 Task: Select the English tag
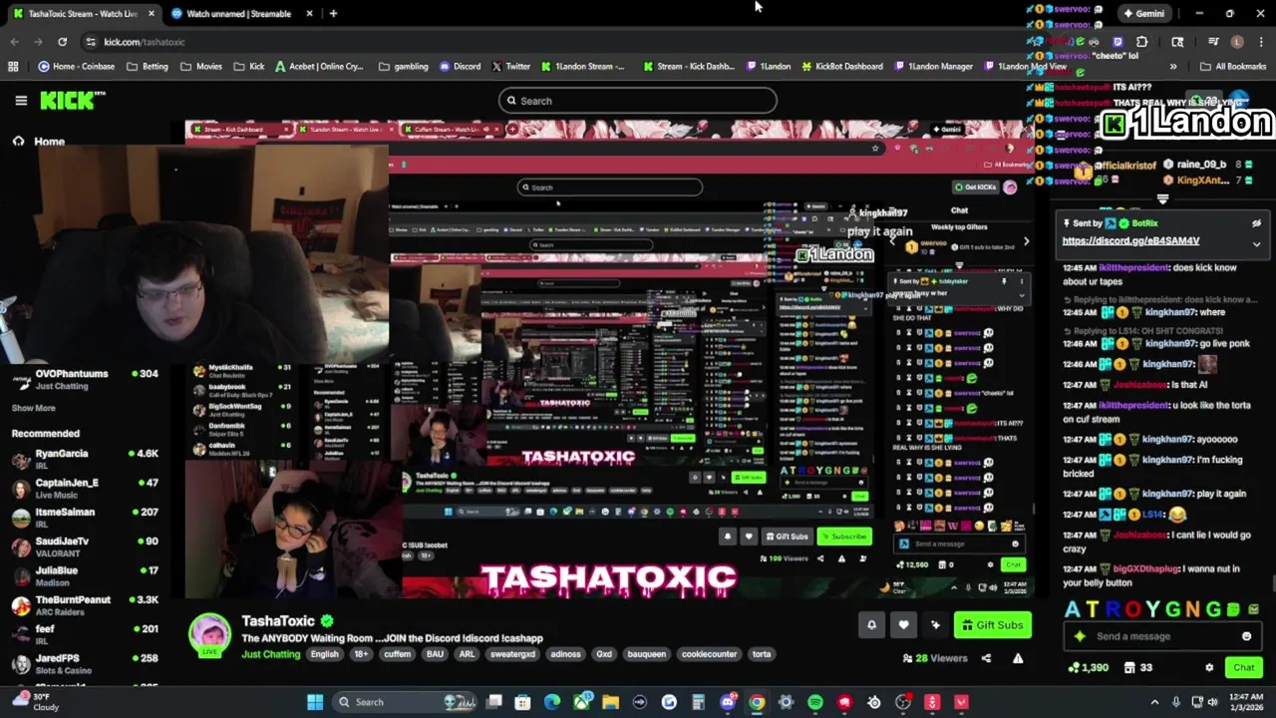click(x=324, y=654)
